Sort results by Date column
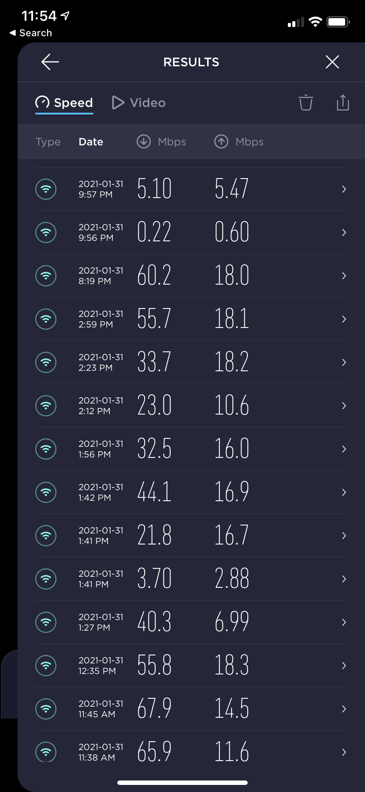365x792 pixels. [91, 142]
